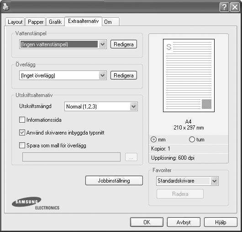Select the tum radio button

click(192, 140)
